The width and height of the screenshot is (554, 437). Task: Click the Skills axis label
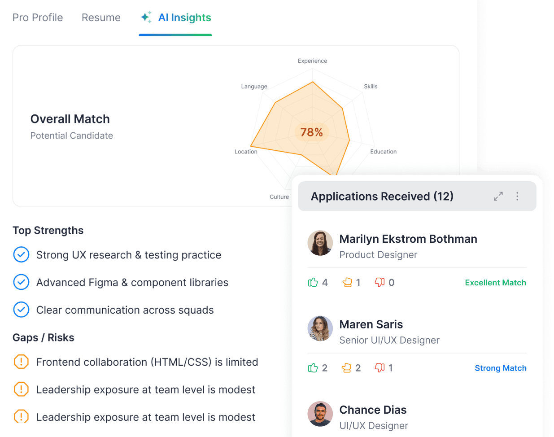(371, 87)
